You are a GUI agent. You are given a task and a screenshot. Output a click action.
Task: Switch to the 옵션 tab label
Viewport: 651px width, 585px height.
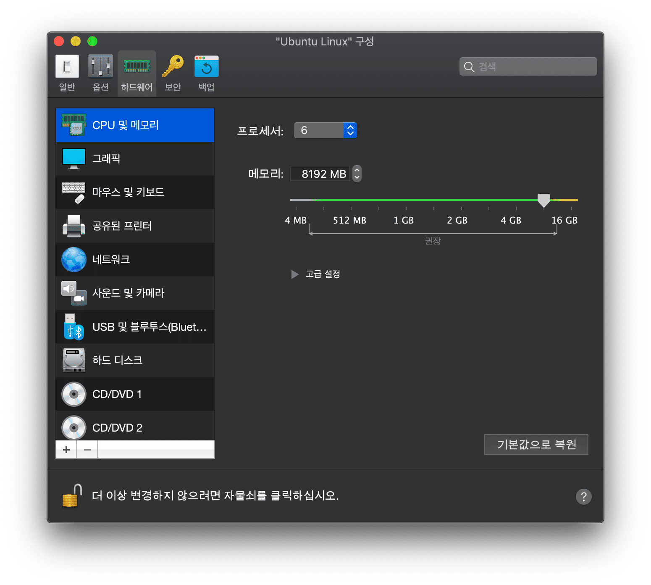[100, 87]
